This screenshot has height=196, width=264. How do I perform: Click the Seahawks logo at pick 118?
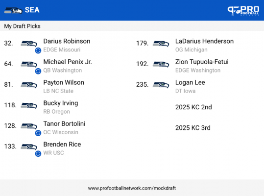click(x=29, y=106)
